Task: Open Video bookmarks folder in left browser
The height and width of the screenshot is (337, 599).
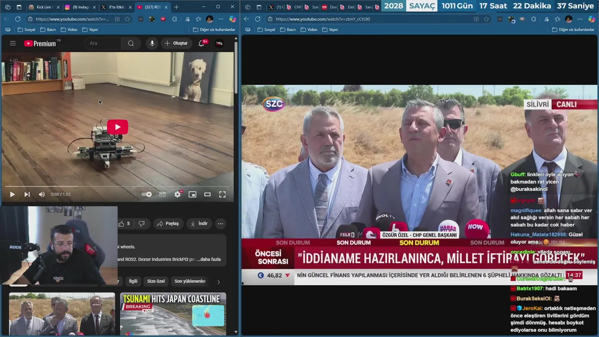Action: pos(69,29)
